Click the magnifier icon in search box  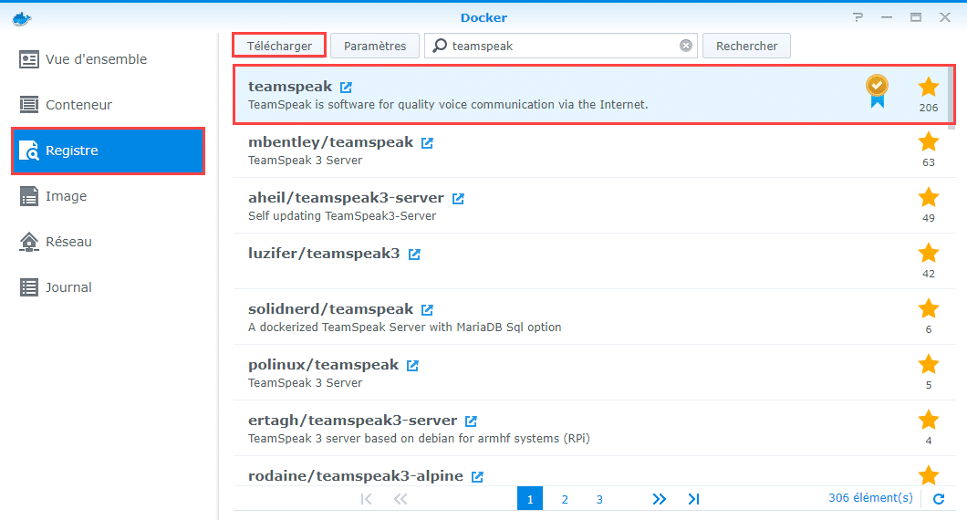tap(440, 46)
